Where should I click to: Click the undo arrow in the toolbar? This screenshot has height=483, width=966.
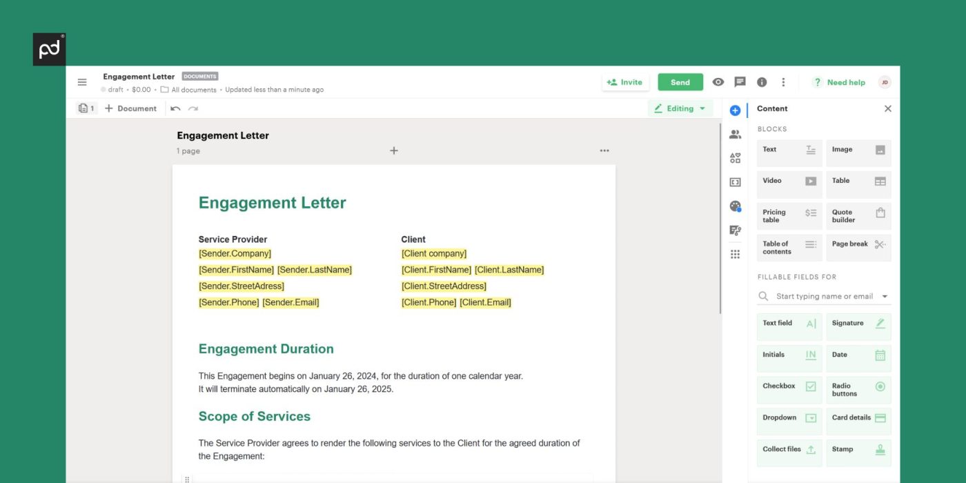(x=176, y=108)
